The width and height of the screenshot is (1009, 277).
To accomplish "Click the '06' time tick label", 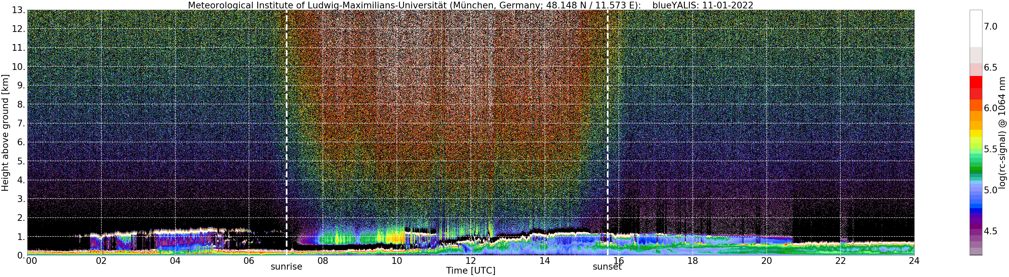I will pos(249,261).
